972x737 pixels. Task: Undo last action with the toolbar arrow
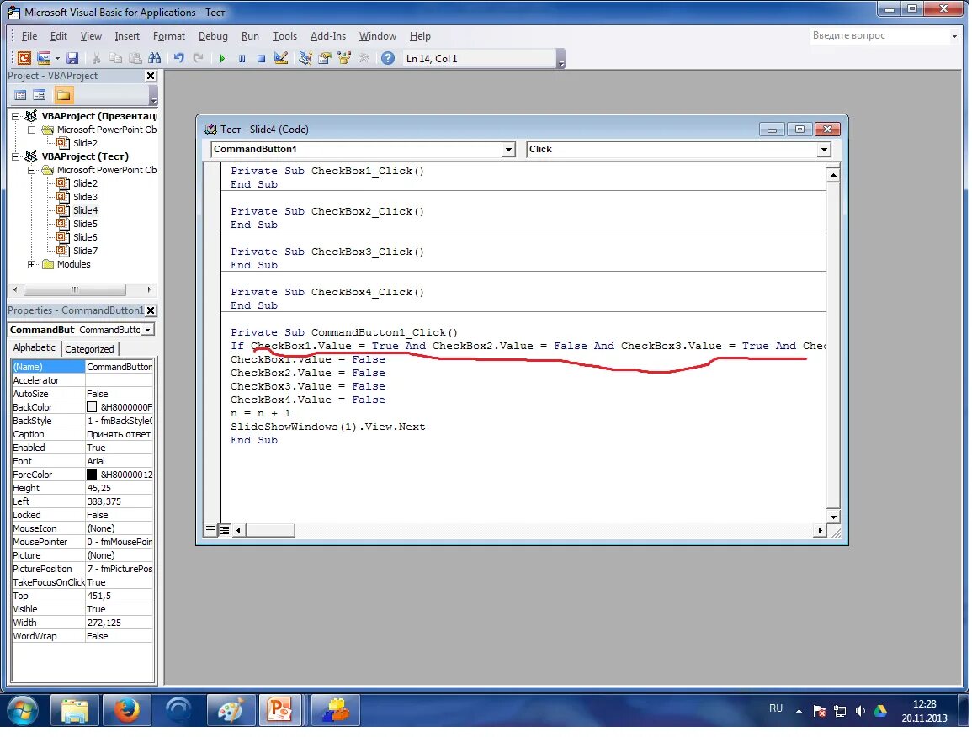click(178, 58)
